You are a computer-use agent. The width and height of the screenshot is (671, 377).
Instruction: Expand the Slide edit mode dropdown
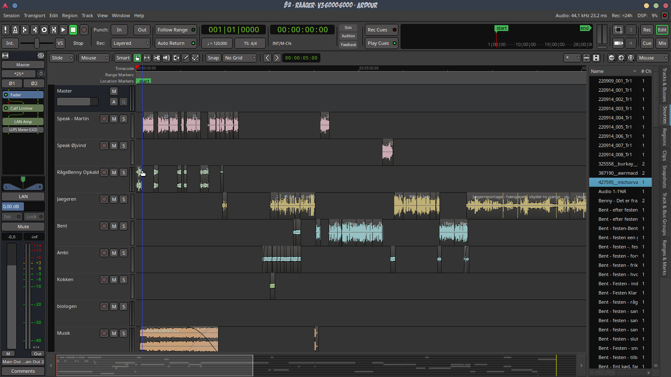pos(62,58)
